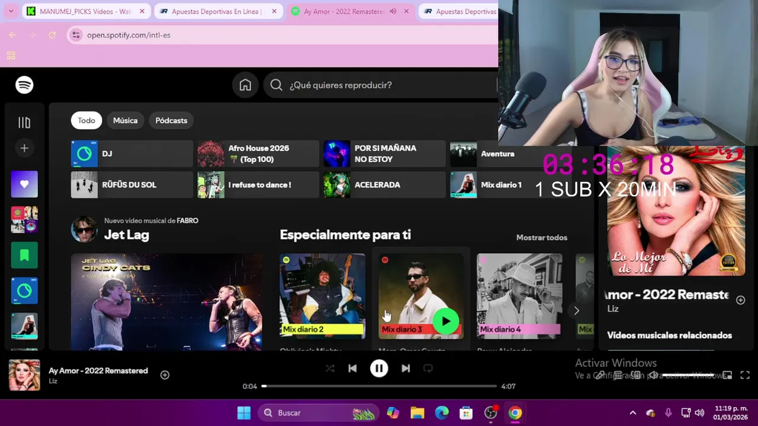
Task: Open 'Afro House 2026 (Top 100)' shortcut
Action: (x=258, y=154)
